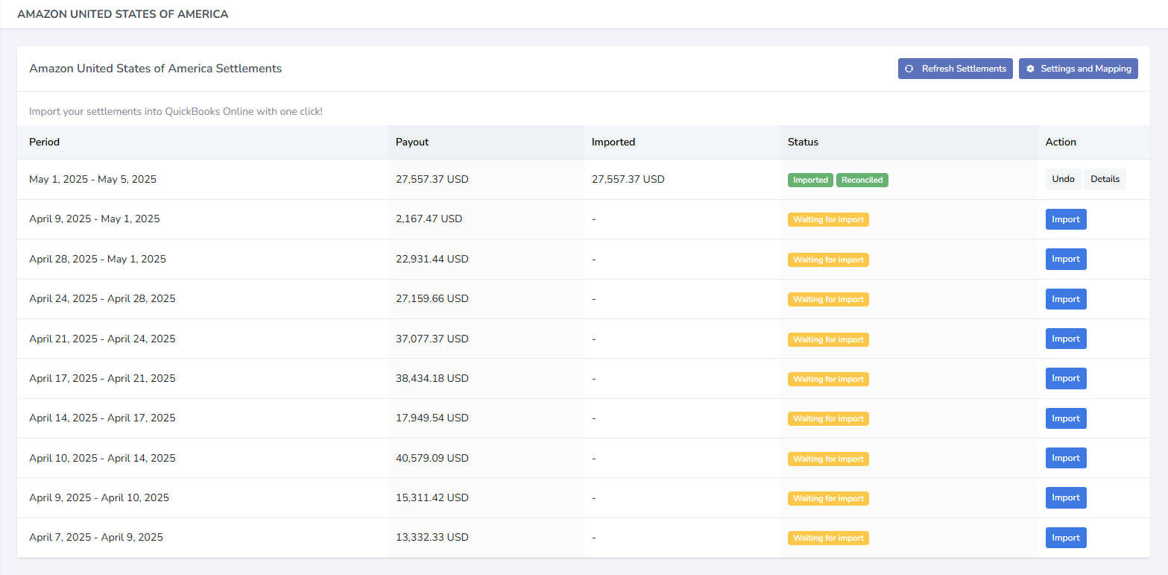Select period April 24, 2025 - April 28, 2025
Screen dimensions: 1168x575
click(x=102, y=298)
